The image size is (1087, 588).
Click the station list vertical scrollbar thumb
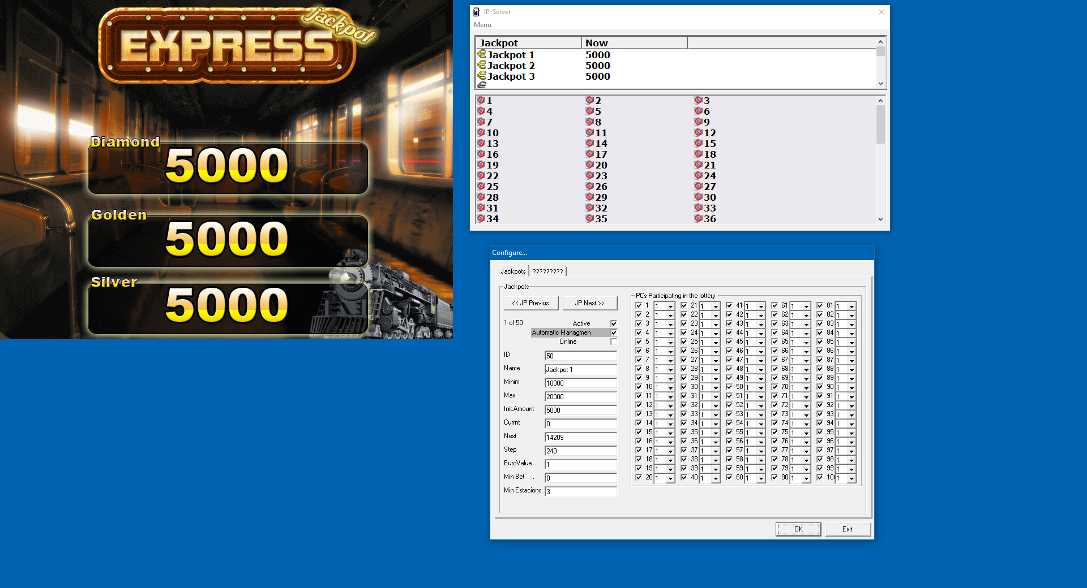[880, 124]
